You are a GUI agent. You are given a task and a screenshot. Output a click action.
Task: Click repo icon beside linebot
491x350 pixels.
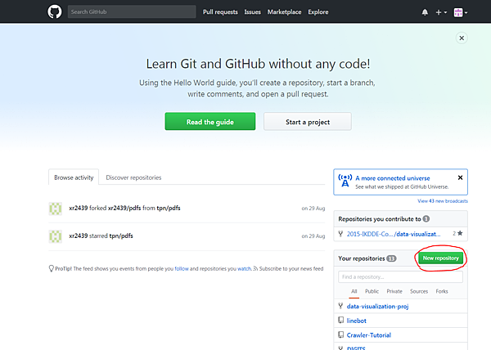coord(340,320)
